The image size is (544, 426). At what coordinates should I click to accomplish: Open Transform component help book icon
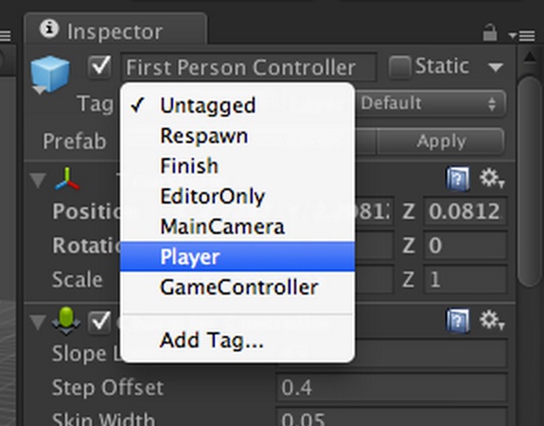pyautogui.click(x=458, y=179)
